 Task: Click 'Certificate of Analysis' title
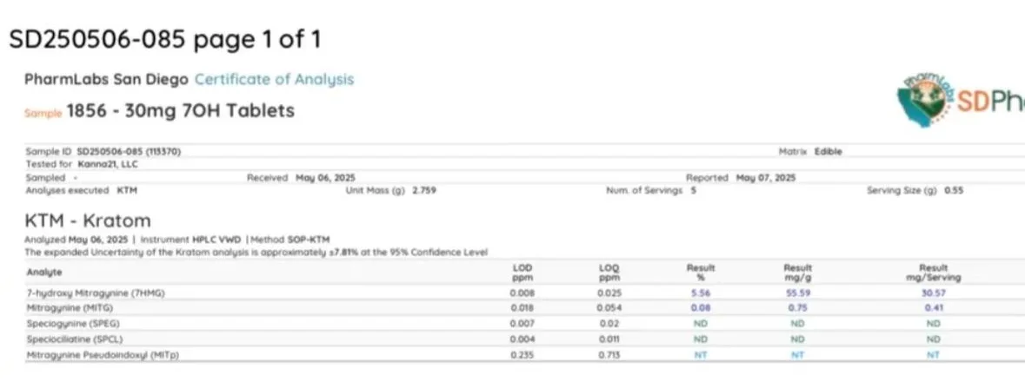pos(275,80)
